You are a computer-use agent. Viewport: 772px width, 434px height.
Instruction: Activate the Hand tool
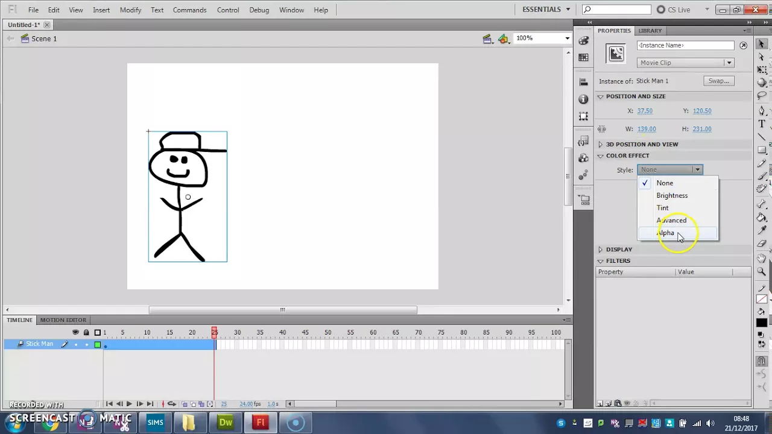pos(762,258)
